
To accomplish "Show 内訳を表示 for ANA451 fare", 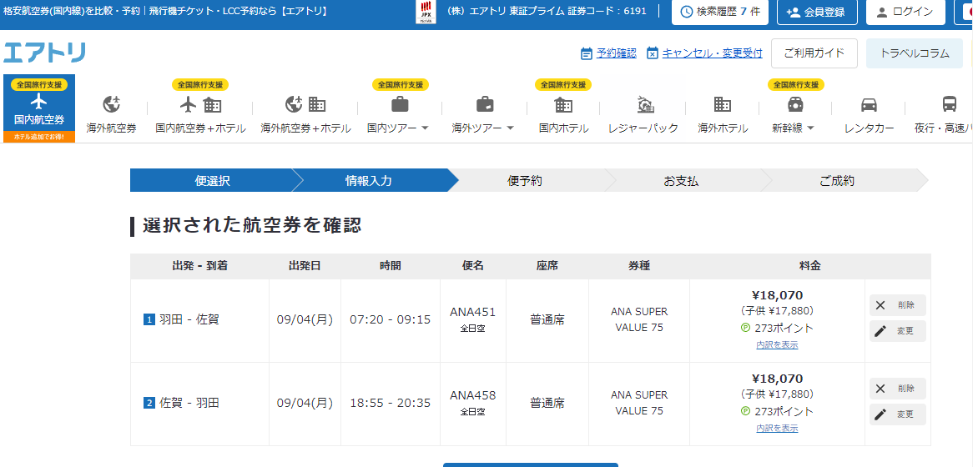I will tap(777, 344).
